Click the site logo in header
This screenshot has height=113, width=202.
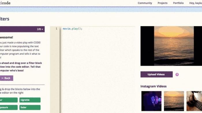[x=5, y=3]
